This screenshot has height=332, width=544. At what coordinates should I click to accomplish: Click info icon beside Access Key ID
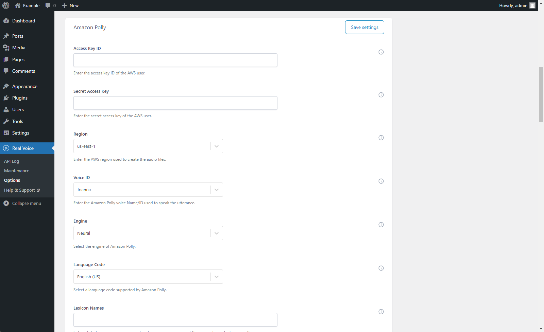[381, 52]
